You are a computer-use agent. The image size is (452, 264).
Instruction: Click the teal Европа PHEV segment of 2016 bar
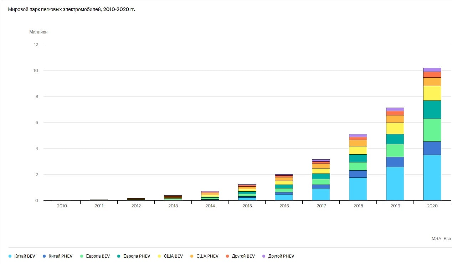point(284,186)
